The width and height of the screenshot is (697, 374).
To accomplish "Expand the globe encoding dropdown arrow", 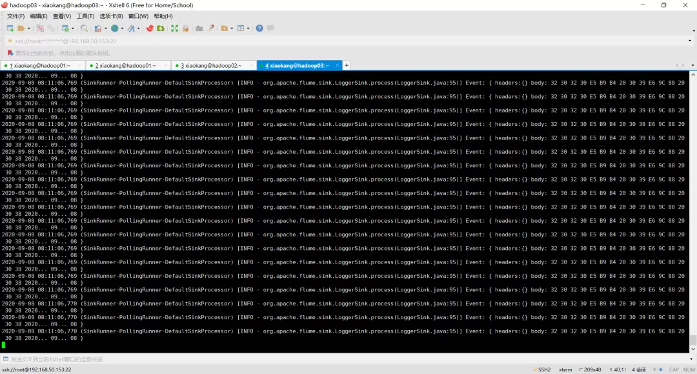I will 122,28.
